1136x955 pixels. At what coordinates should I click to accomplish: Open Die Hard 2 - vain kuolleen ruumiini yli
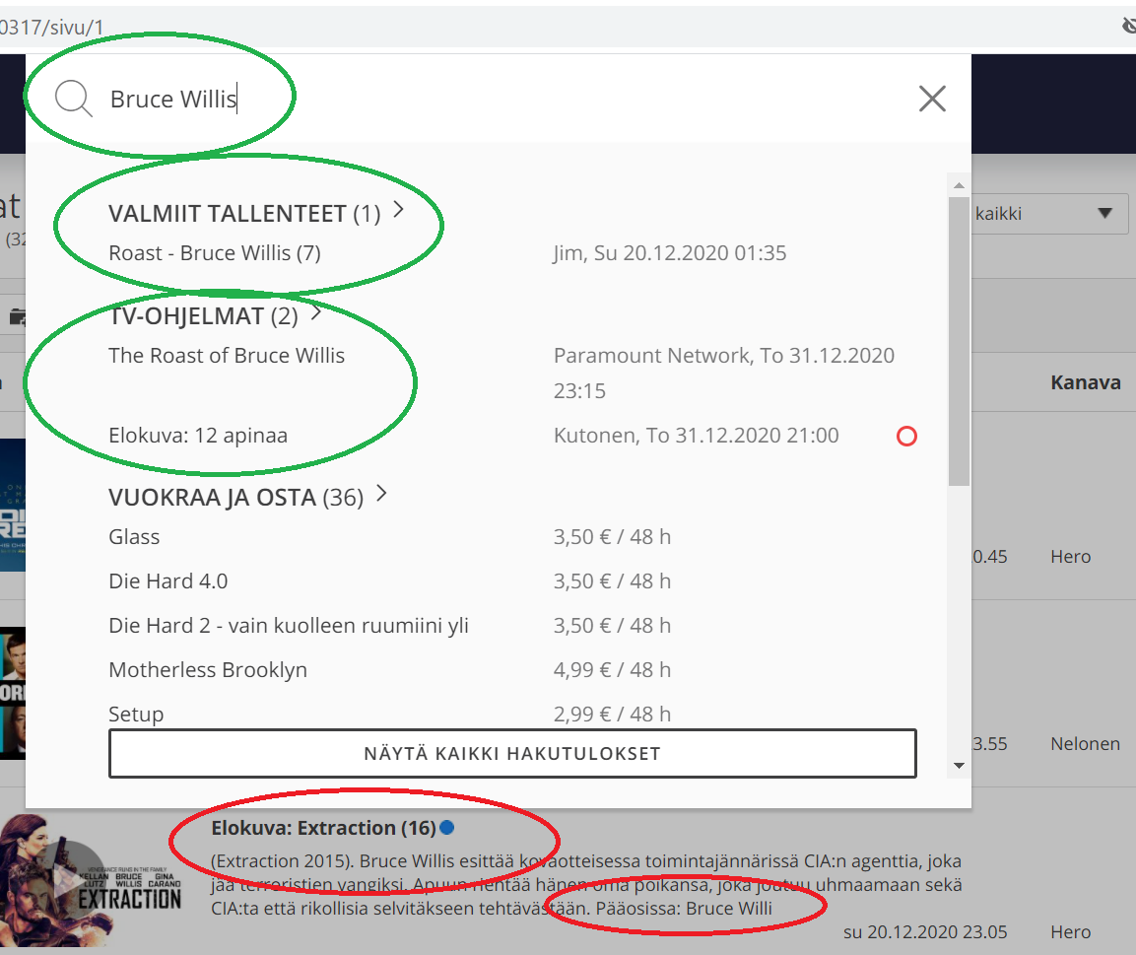tap(289, 625)
